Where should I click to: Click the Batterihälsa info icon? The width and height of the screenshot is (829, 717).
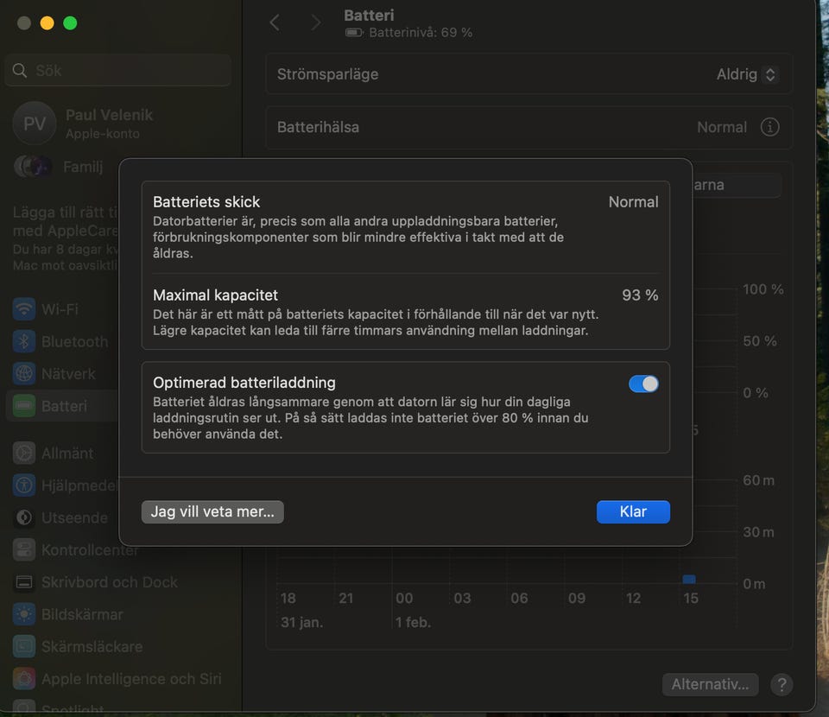[769, 127]
